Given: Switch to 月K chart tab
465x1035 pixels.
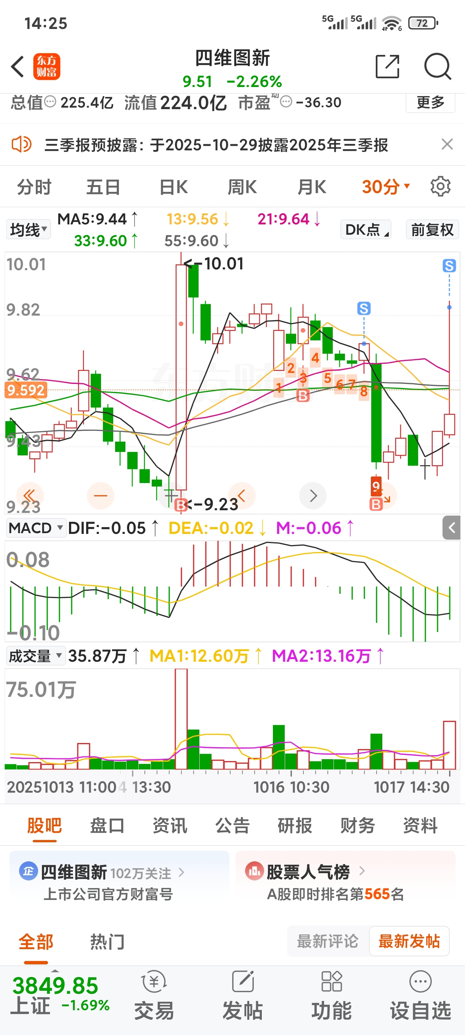Looking at the screenshot, I should (x=312, y=187).
